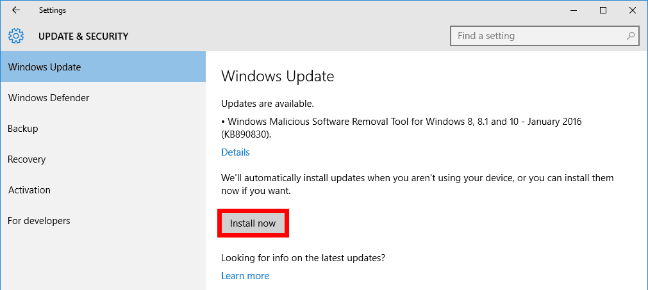Screen dimensions: 648x290
Task: Go back using the arrow icon
Action: (16, 10)
